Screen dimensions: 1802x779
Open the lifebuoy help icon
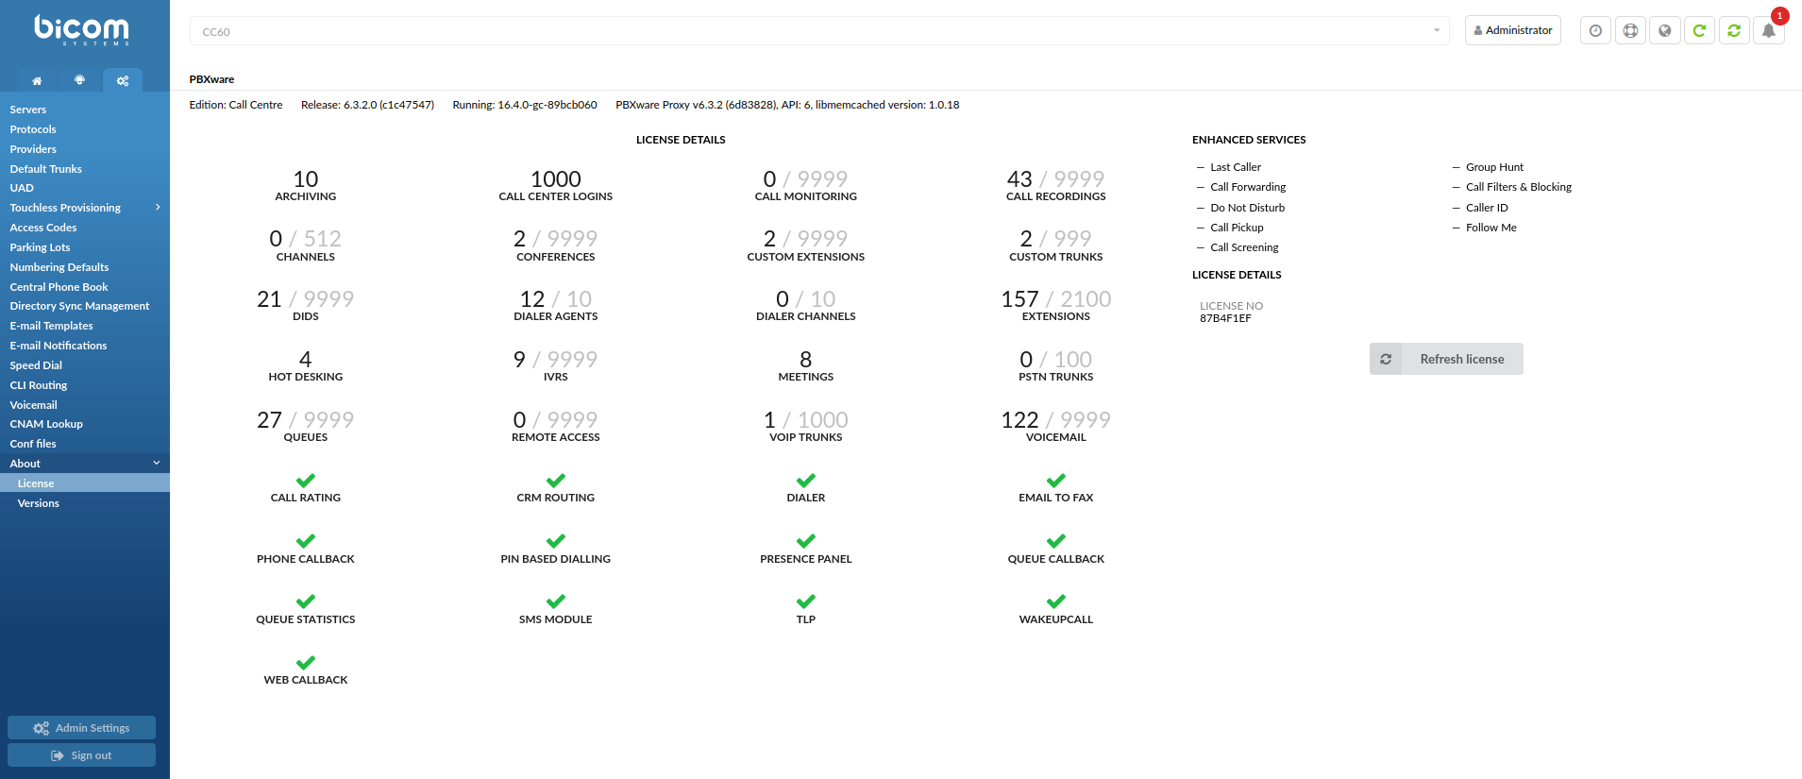[1630, 30]
